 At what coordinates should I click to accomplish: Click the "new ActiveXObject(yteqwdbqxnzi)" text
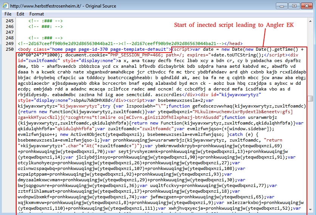(102, 134)
